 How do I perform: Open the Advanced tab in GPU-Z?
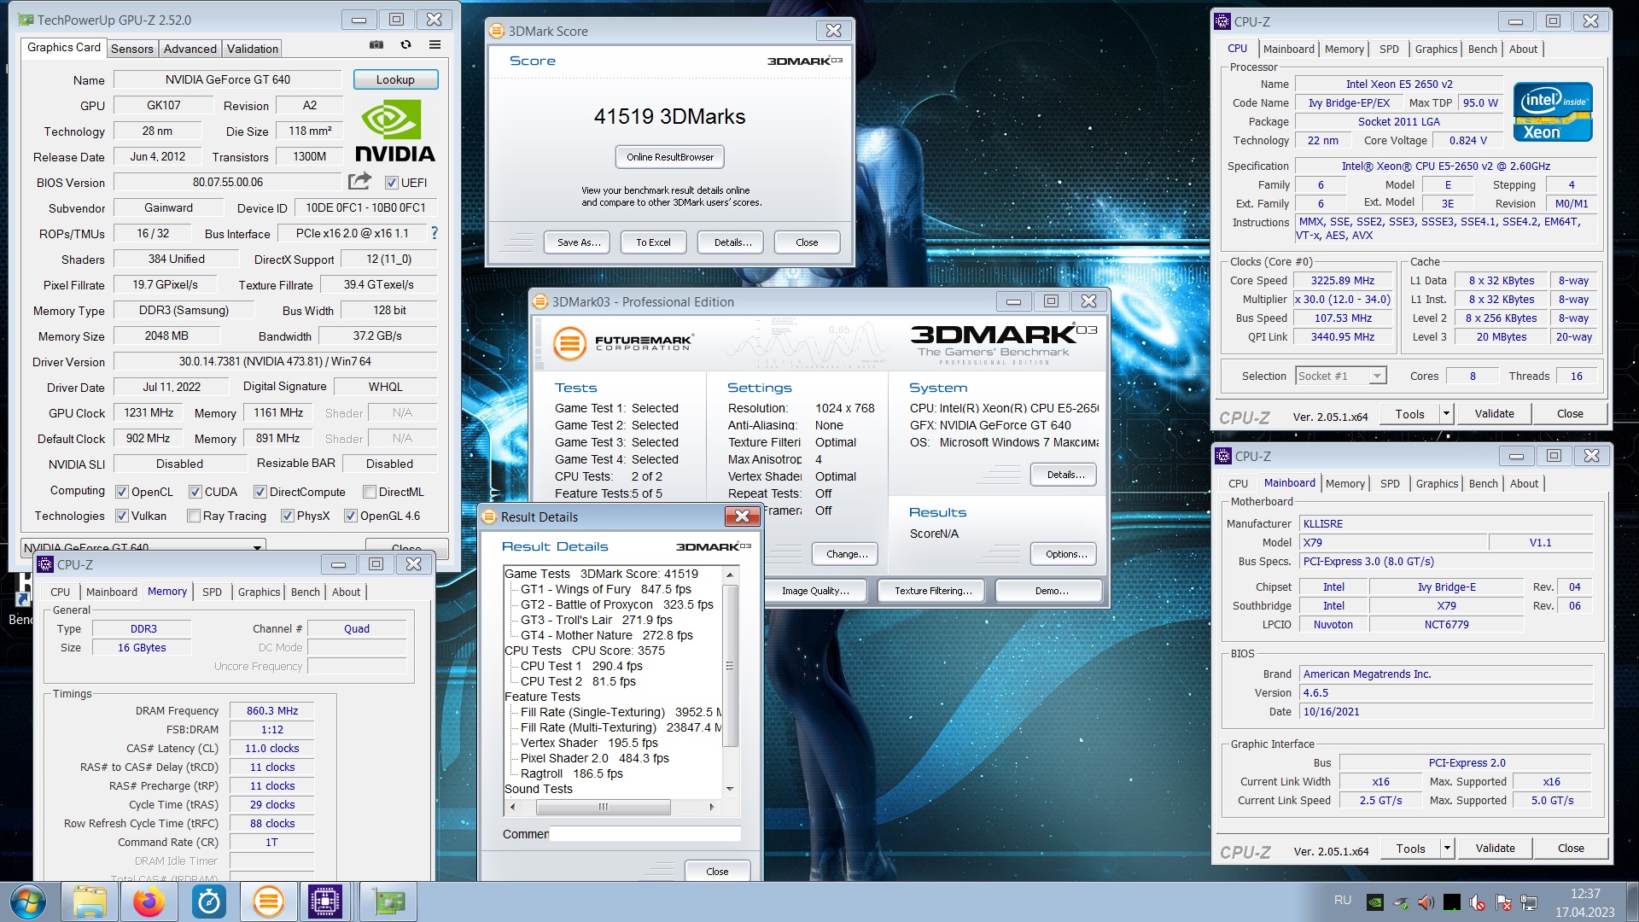tap(190, 49)
